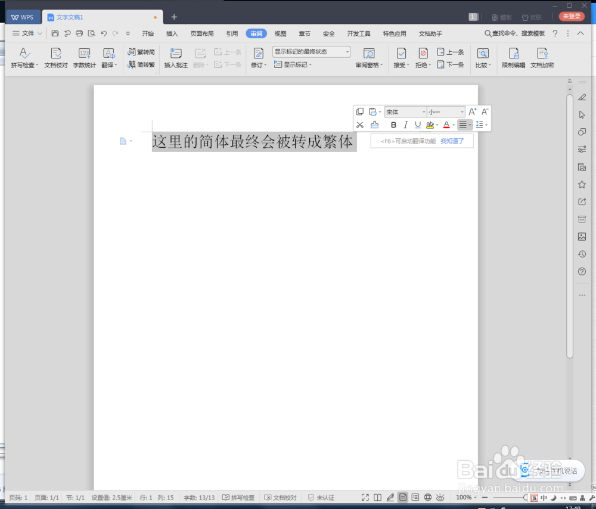596x509 pixels.
Task: Open font name dropdown showing 宋体
Action: [405, 112]
